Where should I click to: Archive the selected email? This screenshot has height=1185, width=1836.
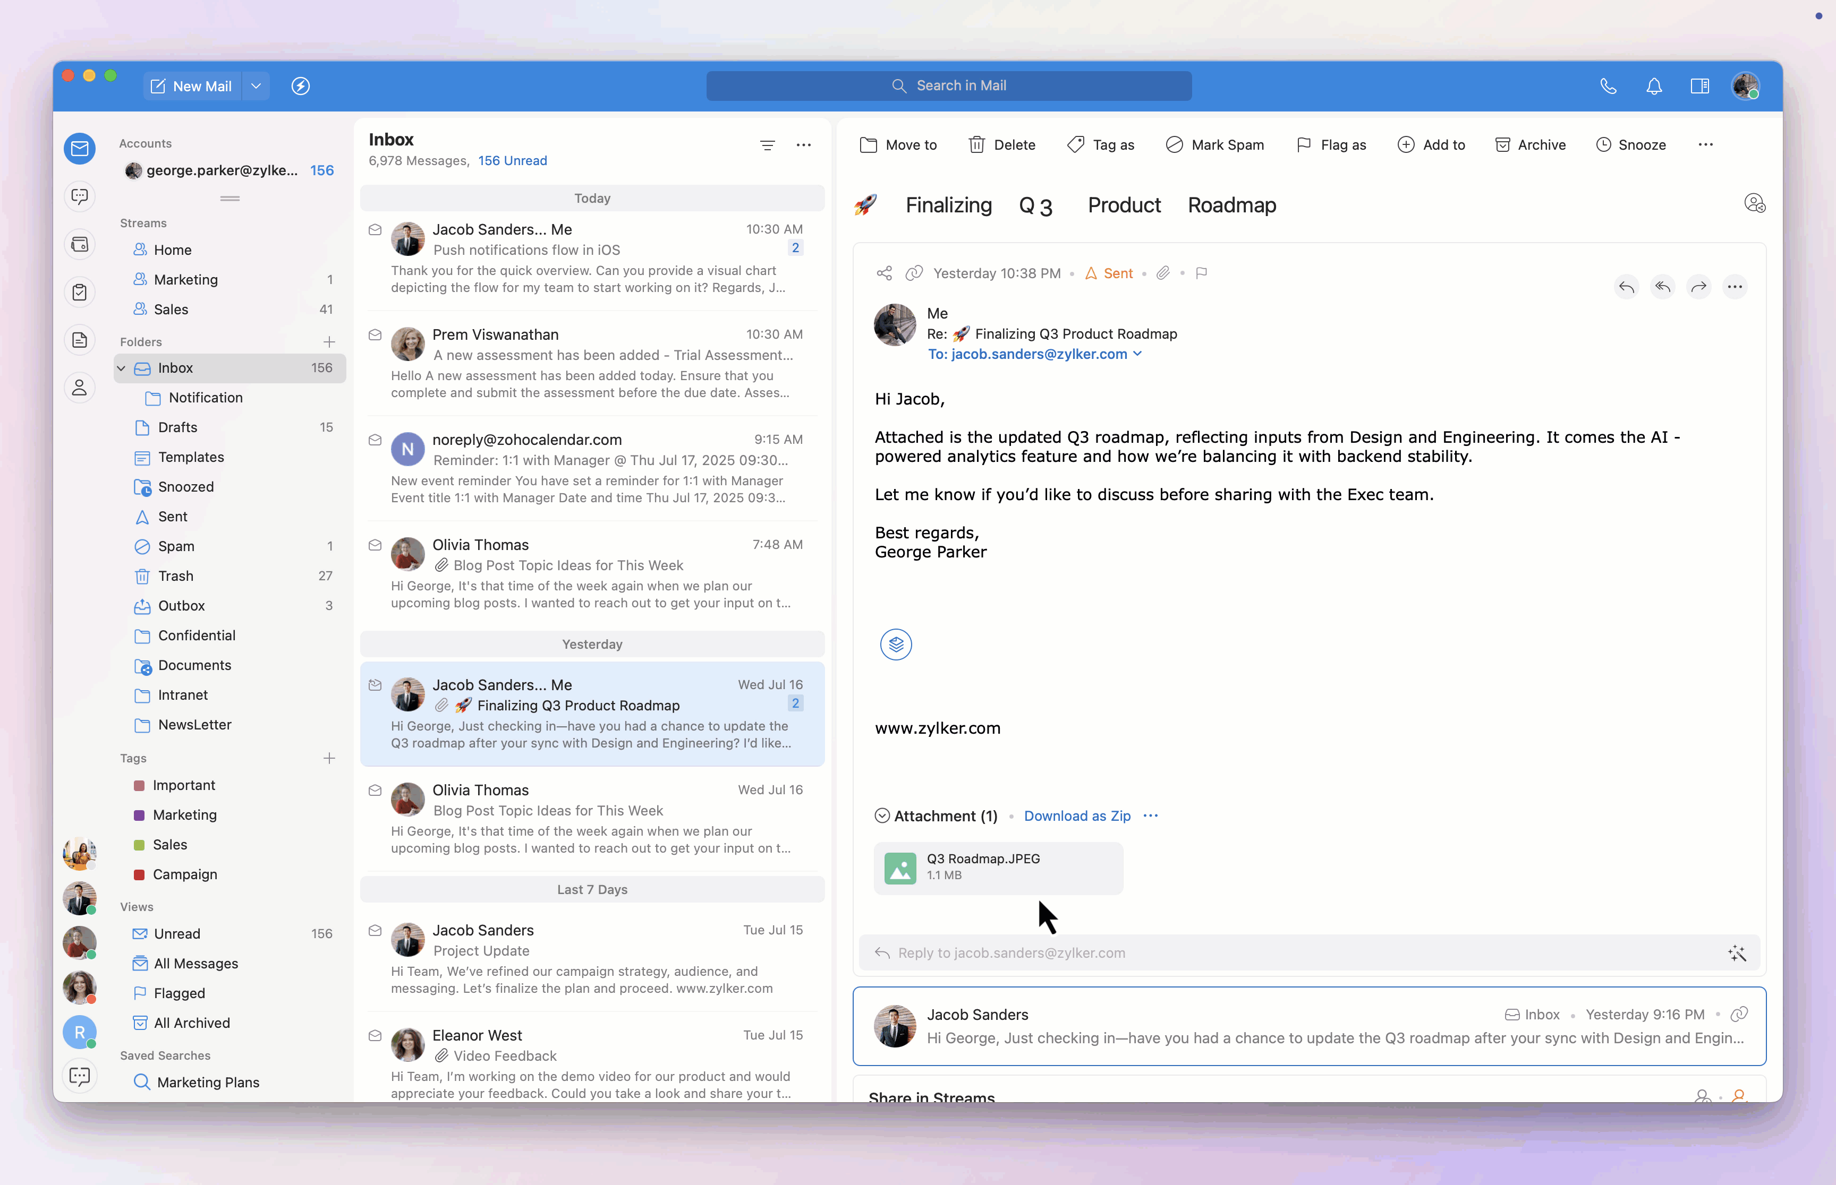[x=1529, y=144]
